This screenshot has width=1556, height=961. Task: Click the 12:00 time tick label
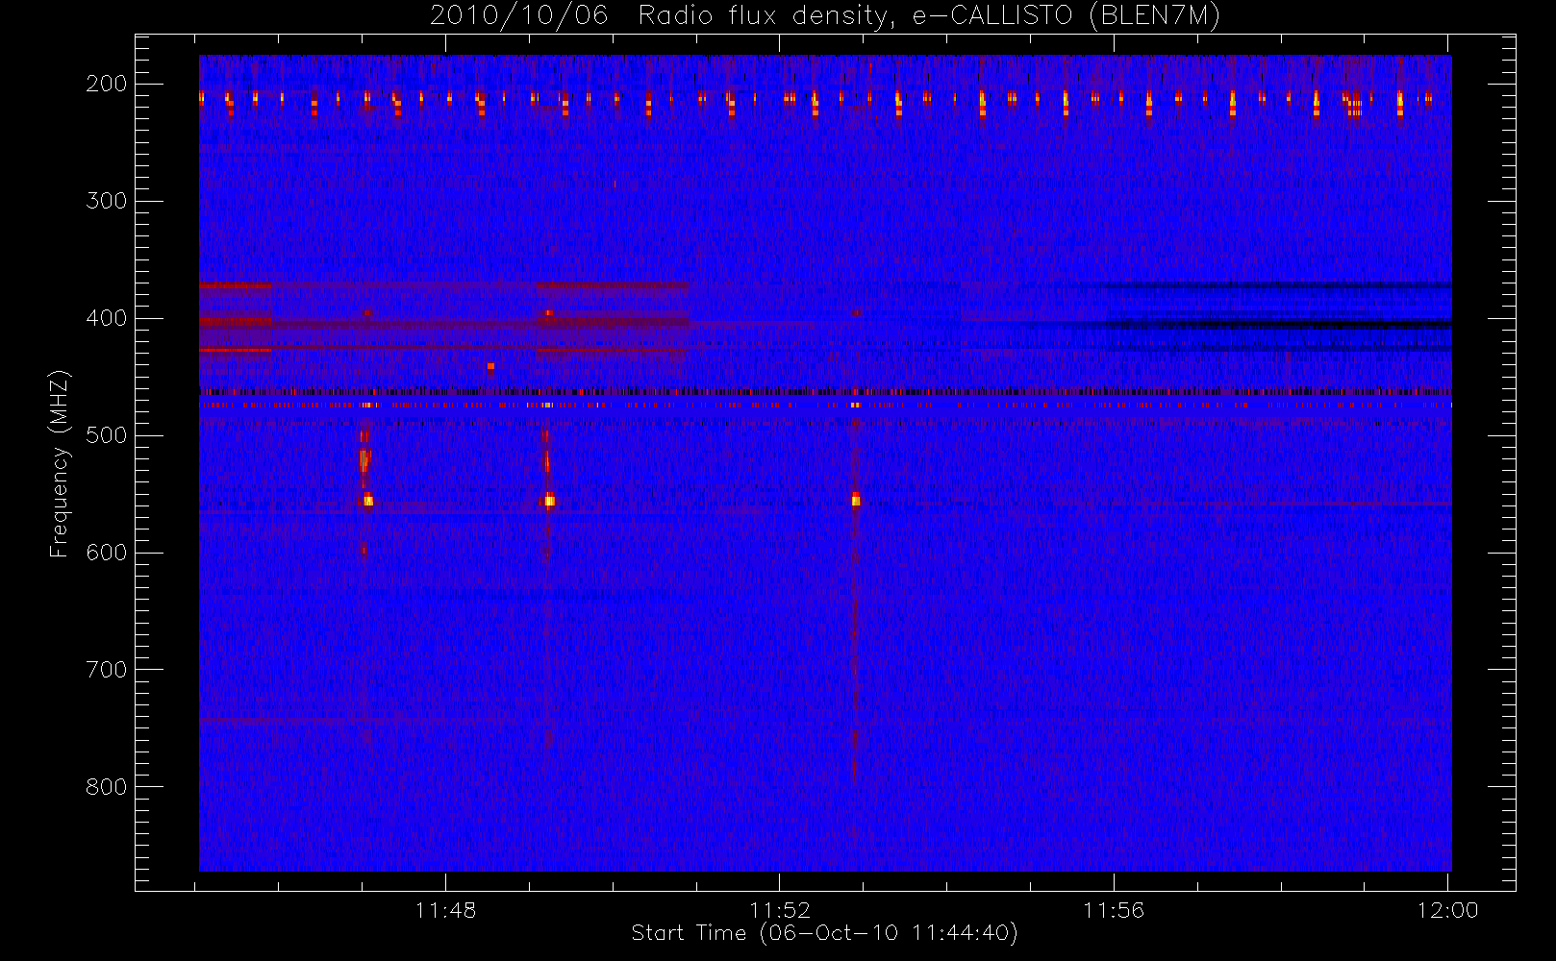pos(1447,910)
